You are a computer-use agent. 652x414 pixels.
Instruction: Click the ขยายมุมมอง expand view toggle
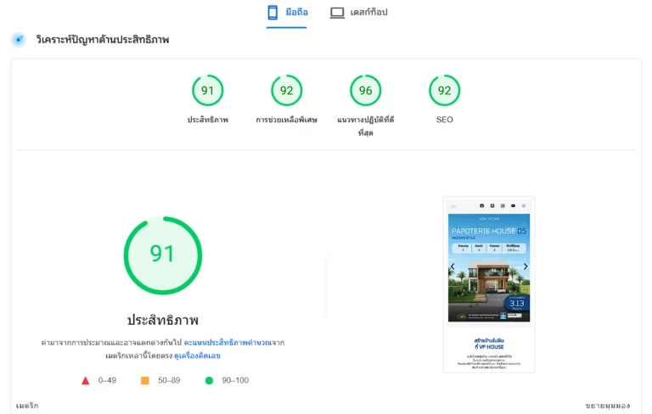608,406
